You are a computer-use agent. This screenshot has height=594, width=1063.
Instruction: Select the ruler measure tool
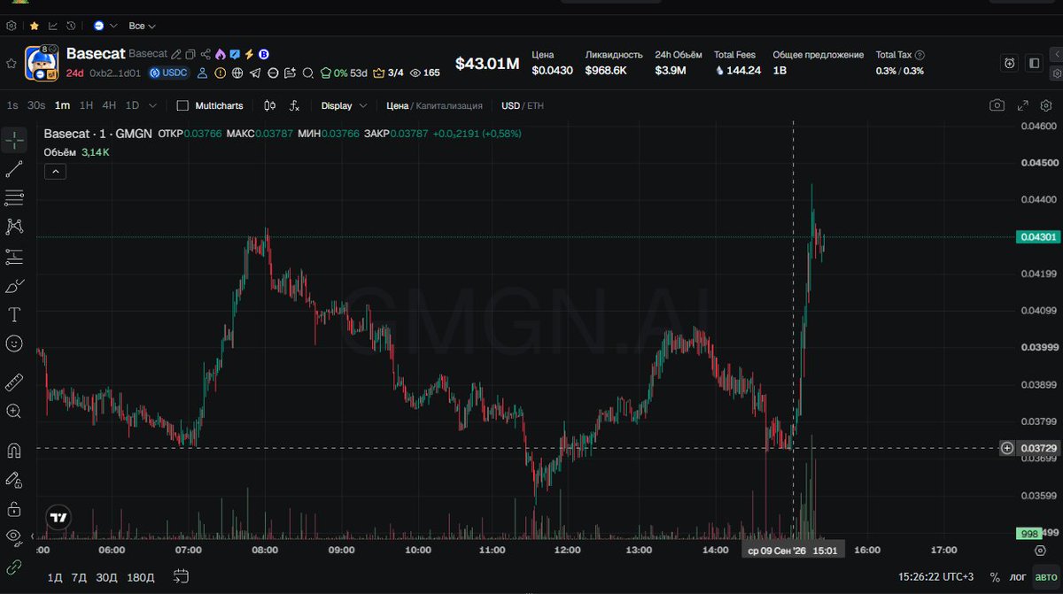pyautogui.click(x=14, y=382)
